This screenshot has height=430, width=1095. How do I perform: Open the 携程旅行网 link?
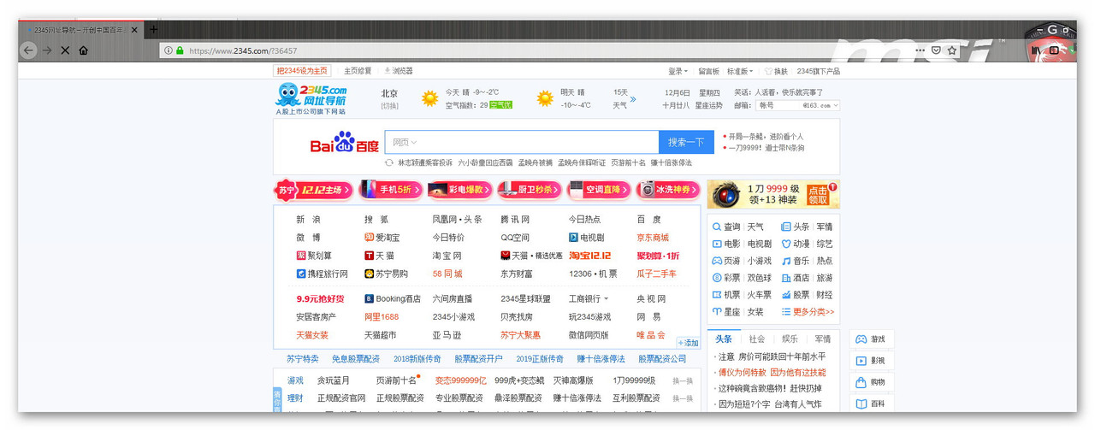(x=322, y=274)
